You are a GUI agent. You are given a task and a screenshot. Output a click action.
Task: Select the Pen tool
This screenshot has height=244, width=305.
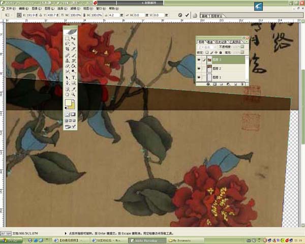coord(67,83)
